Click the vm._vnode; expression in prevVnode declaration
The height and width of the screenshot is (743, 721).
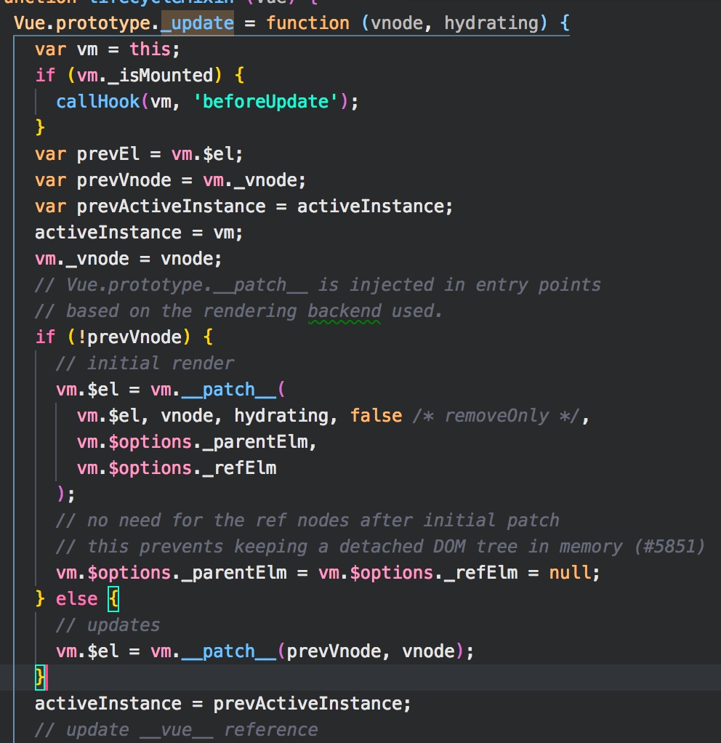click(255, 180)
